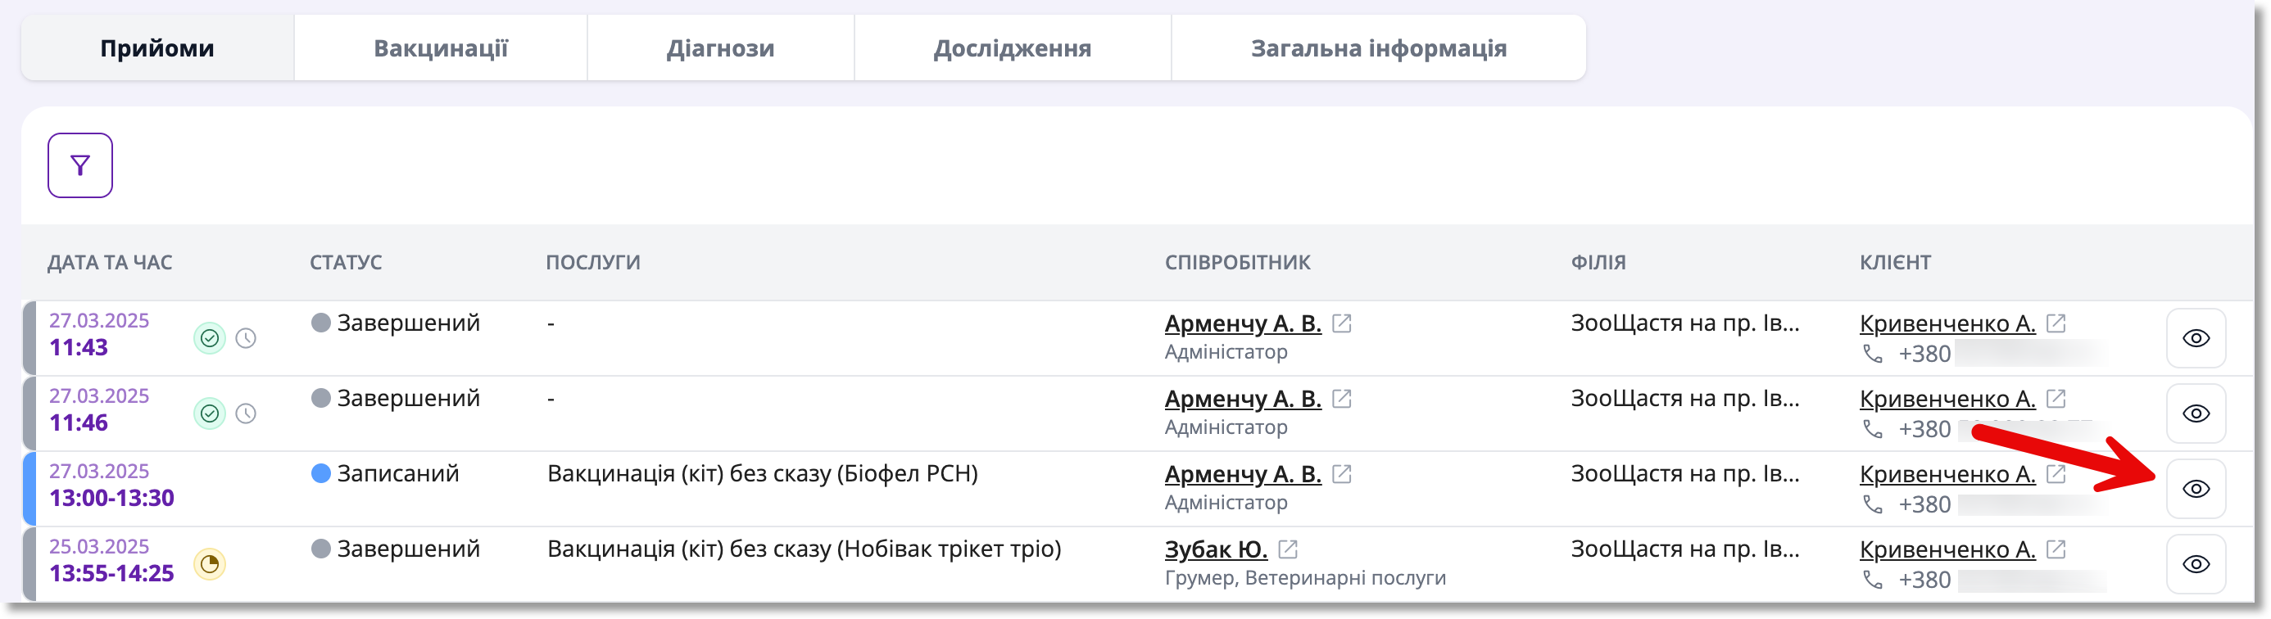View the 11:46 appointment with eye icon
The image size is (2271, 619).
2195,413
